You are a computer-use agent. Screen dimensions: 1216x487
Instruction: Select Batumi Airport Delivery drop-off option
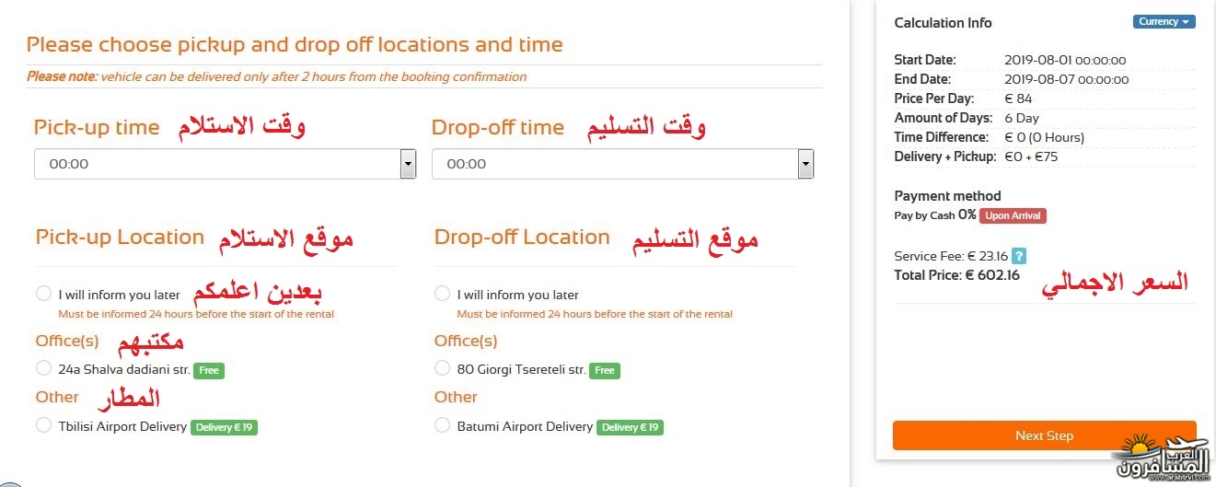point(442,425)
